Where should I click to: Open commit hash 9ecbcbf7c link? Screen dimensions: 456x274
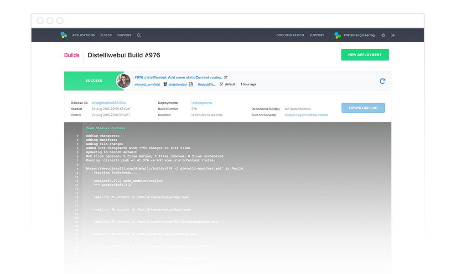207,84
